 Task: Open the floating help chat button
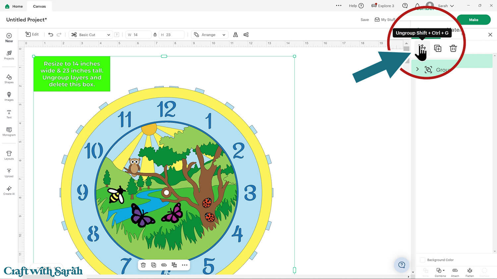click(x=402, y=265)
